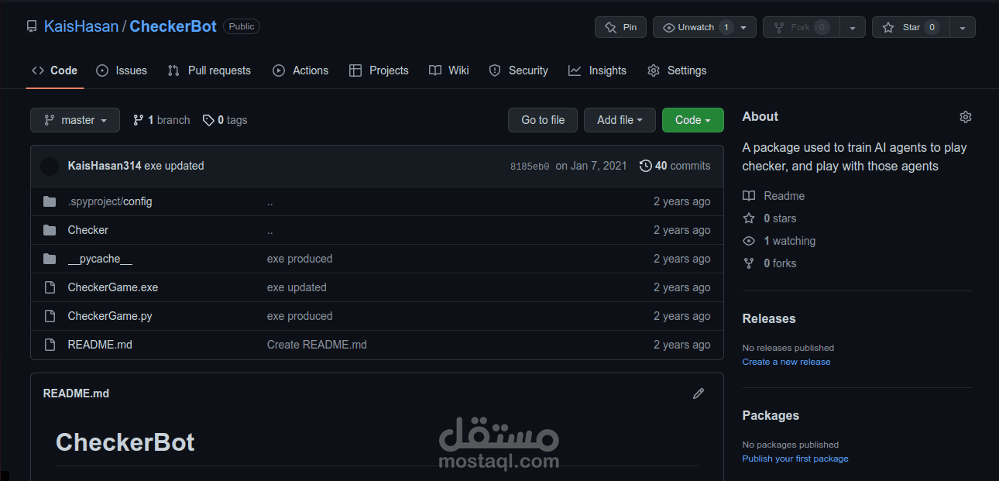The image size is (999, 481).
Task: Click 'Publish your first package' link
Action: pos(795,459)
